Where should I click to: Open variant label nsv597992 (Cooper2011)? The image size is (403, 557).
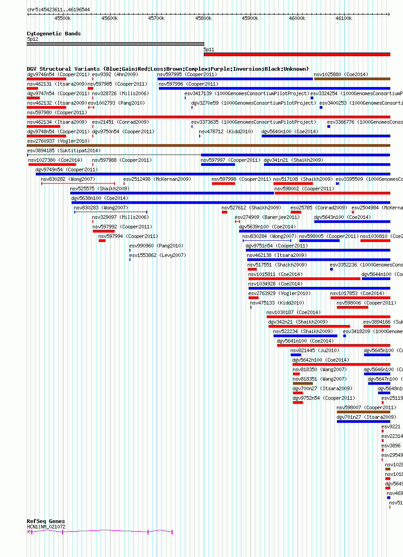coord(123,227)
